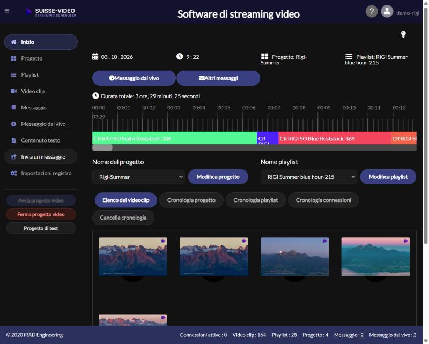
Task: Open the Nome del progetto dropdown
Action: pyautogui.click(x=139, y=177)
